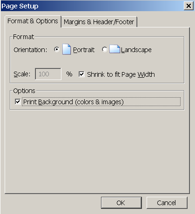Image resolution: width=195 pixels, height=214 pixels.
Task: Click the Portrait text label
Action: pos(84,50)
